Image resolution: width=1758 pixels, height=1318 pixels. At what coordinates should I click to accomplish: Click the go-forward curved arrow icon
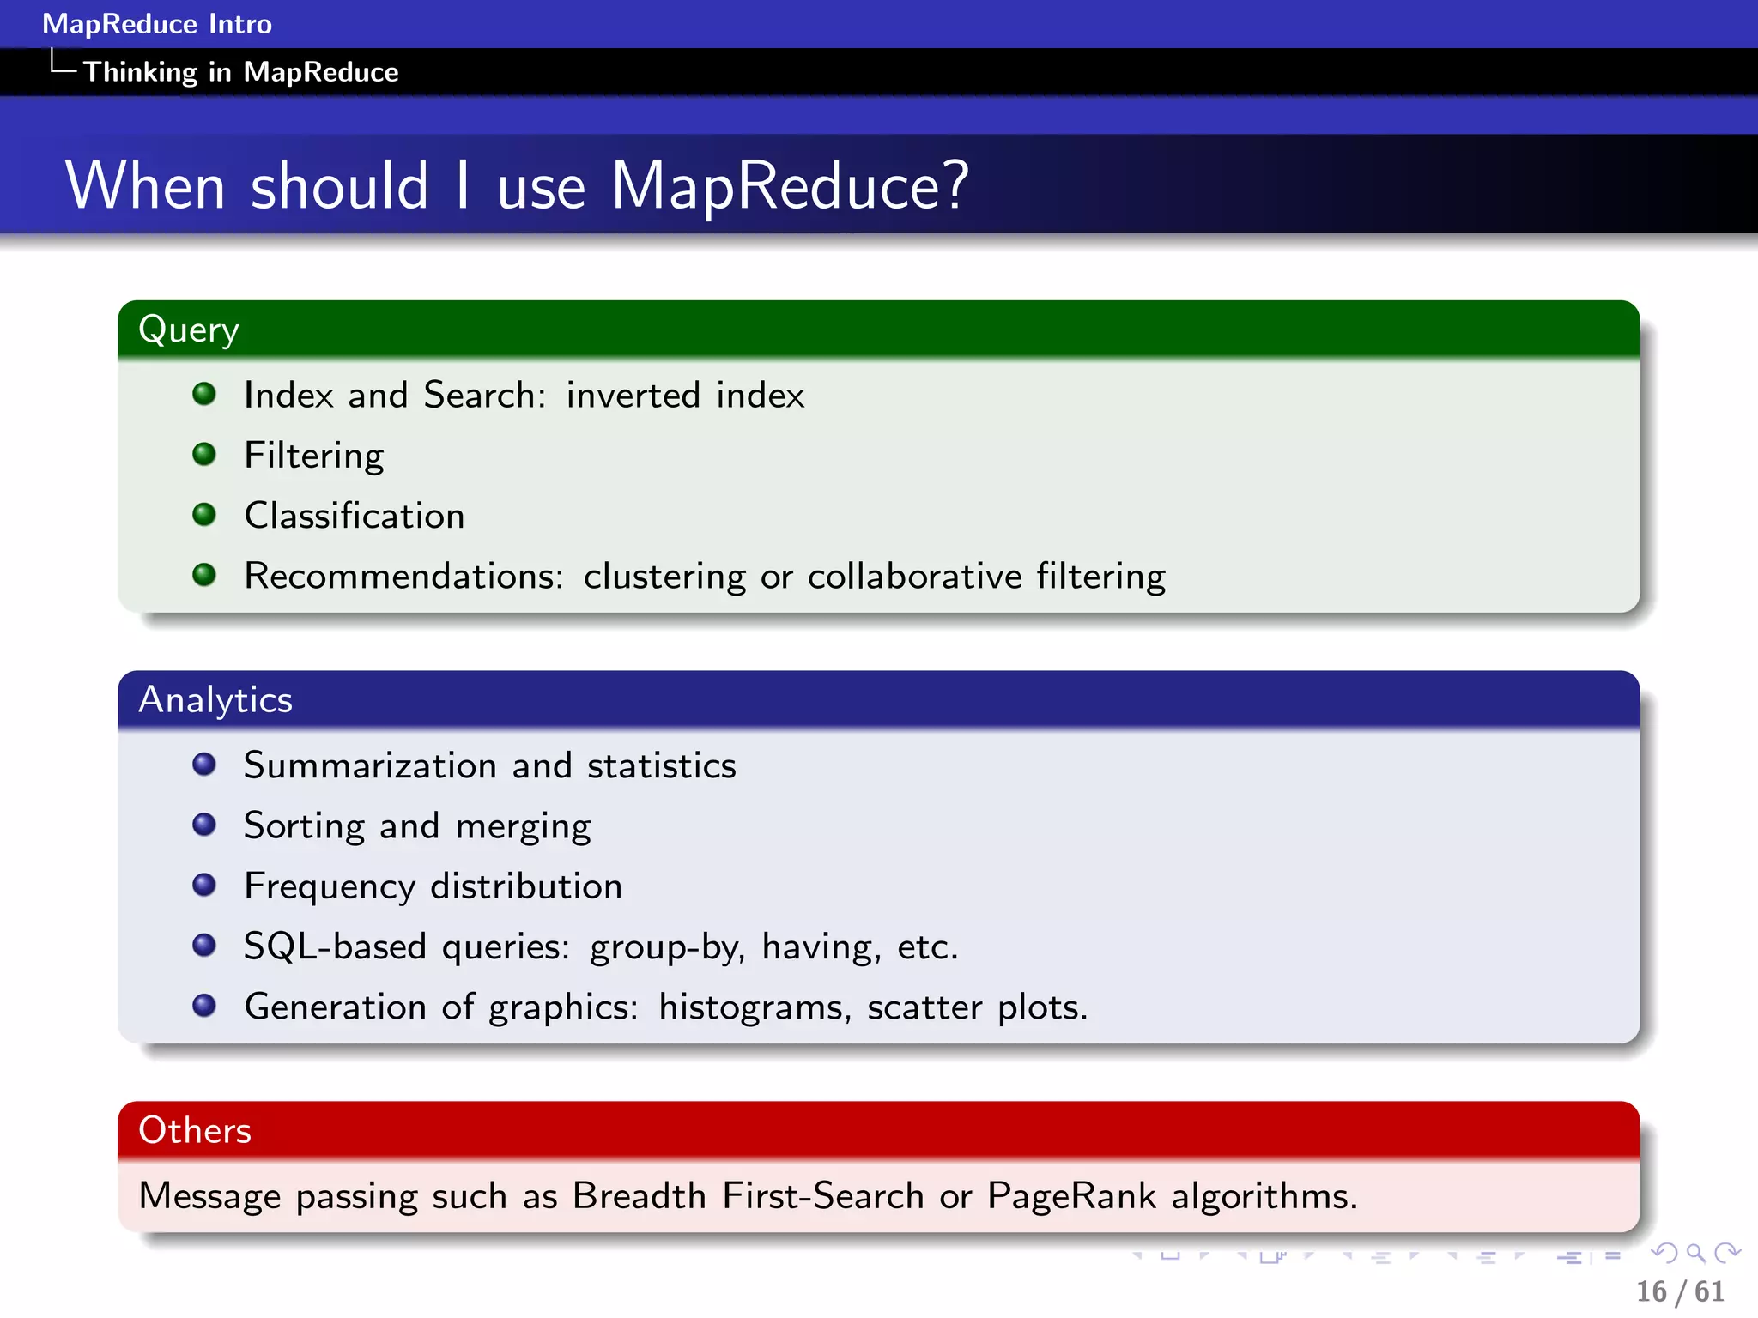point(1727,1253)
